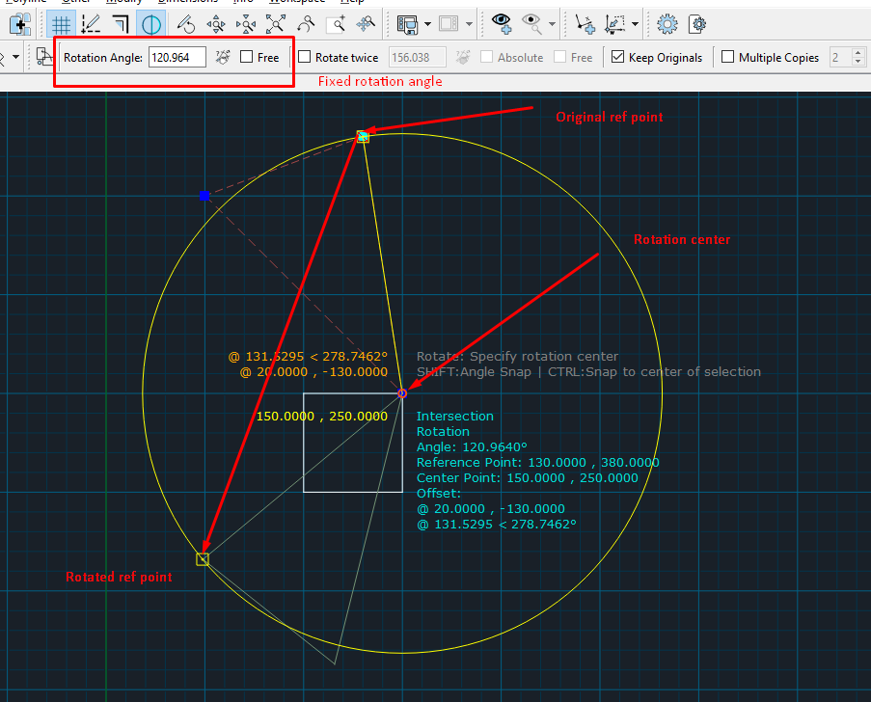Click the add user coordinate system icon
This screenshot has height=702, width=871.
coord(585,24)
